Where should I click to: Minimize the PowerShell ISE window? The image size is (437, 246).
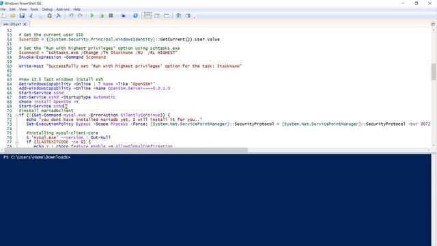(403, 3)
